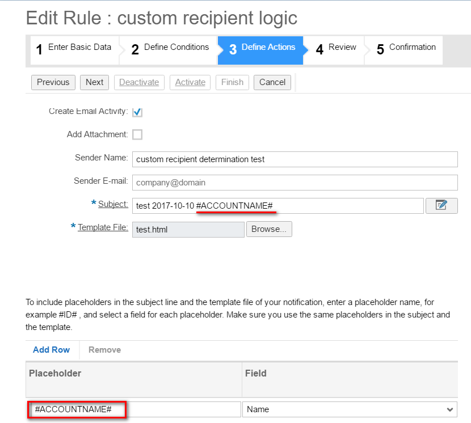Select the Field column header

coord(350,379)
